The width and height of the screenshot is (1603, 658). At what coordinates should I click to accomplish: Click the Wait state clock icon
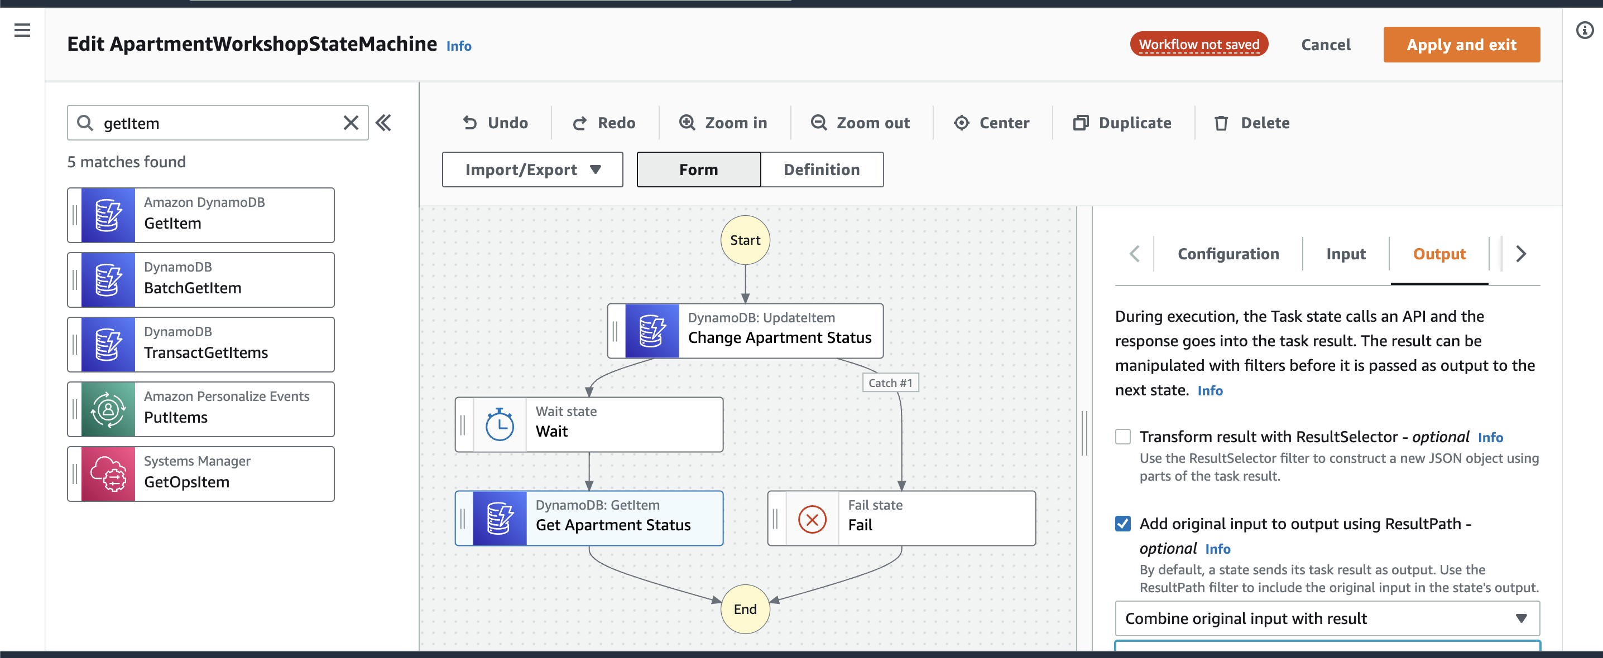tap(499, 425)
